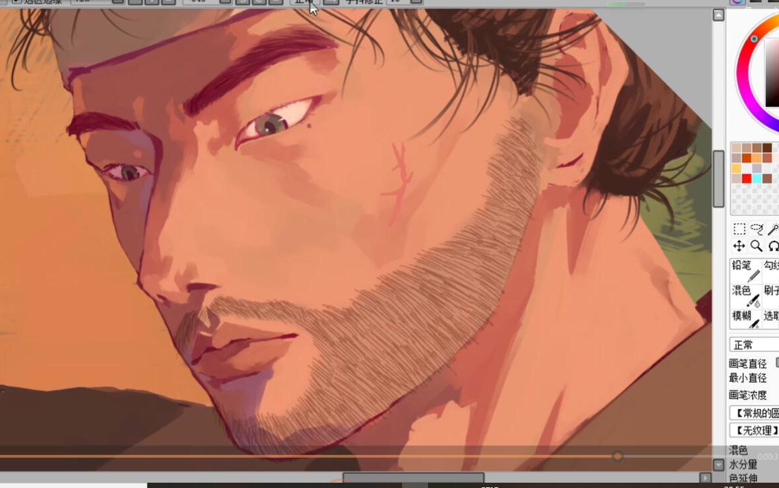Pick the cyan color swatch
The height and width of the screenshot is (488, 779).
(x=757, y=179)
